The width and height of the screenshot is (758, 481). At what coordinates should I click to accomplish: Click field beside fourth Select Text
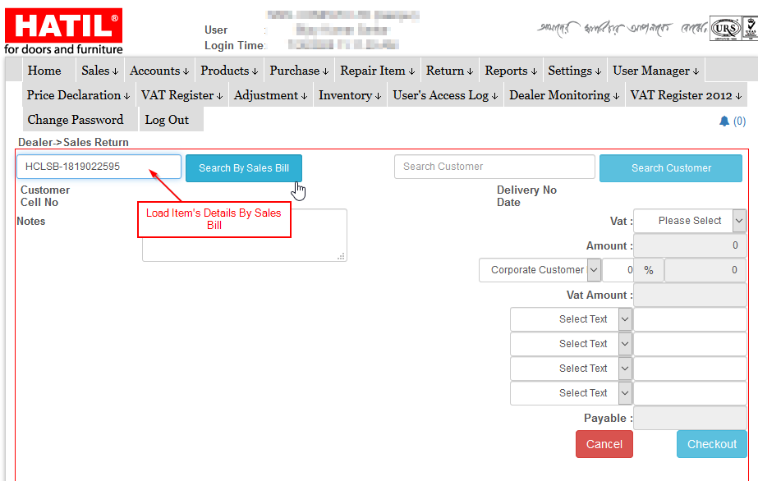(690, 393)
